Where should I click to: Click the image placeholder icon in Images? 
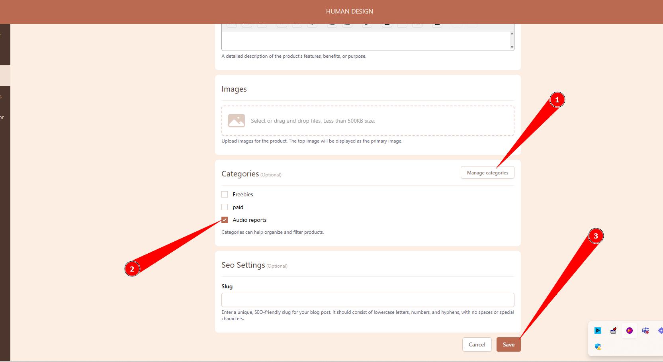pos(237,121)
